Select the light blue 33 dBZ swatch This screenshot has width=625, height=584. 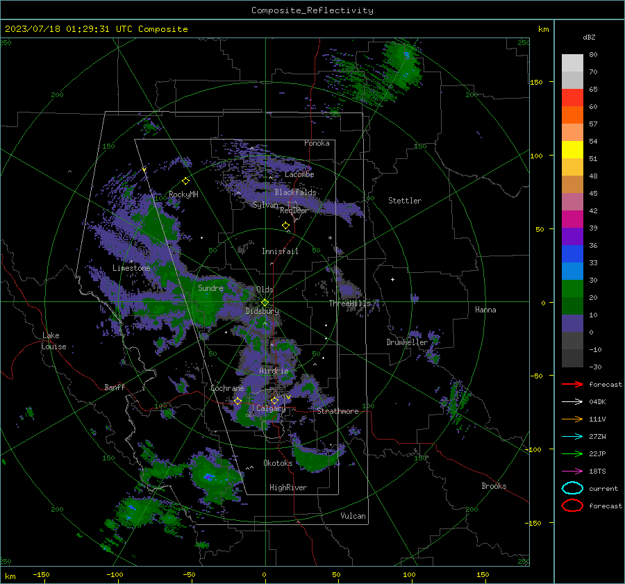(572, 271)
